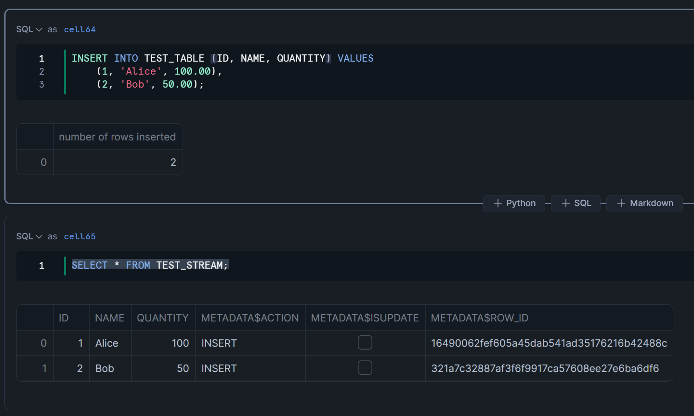Click the METADATA$ACTION column header
The height and width of the screenshot is (416, 694).
[x=250, y=318]
